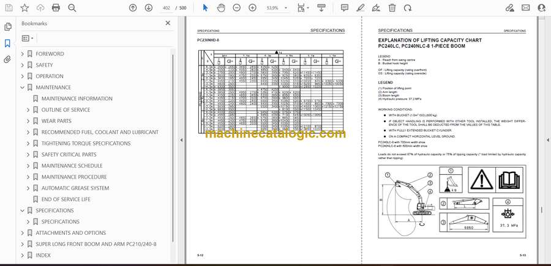Expand TIGHTENING TORQUE SPECIFICATIONS bookmark
Viewport: 551px width, 266px height.
click(x=28, y=144)
